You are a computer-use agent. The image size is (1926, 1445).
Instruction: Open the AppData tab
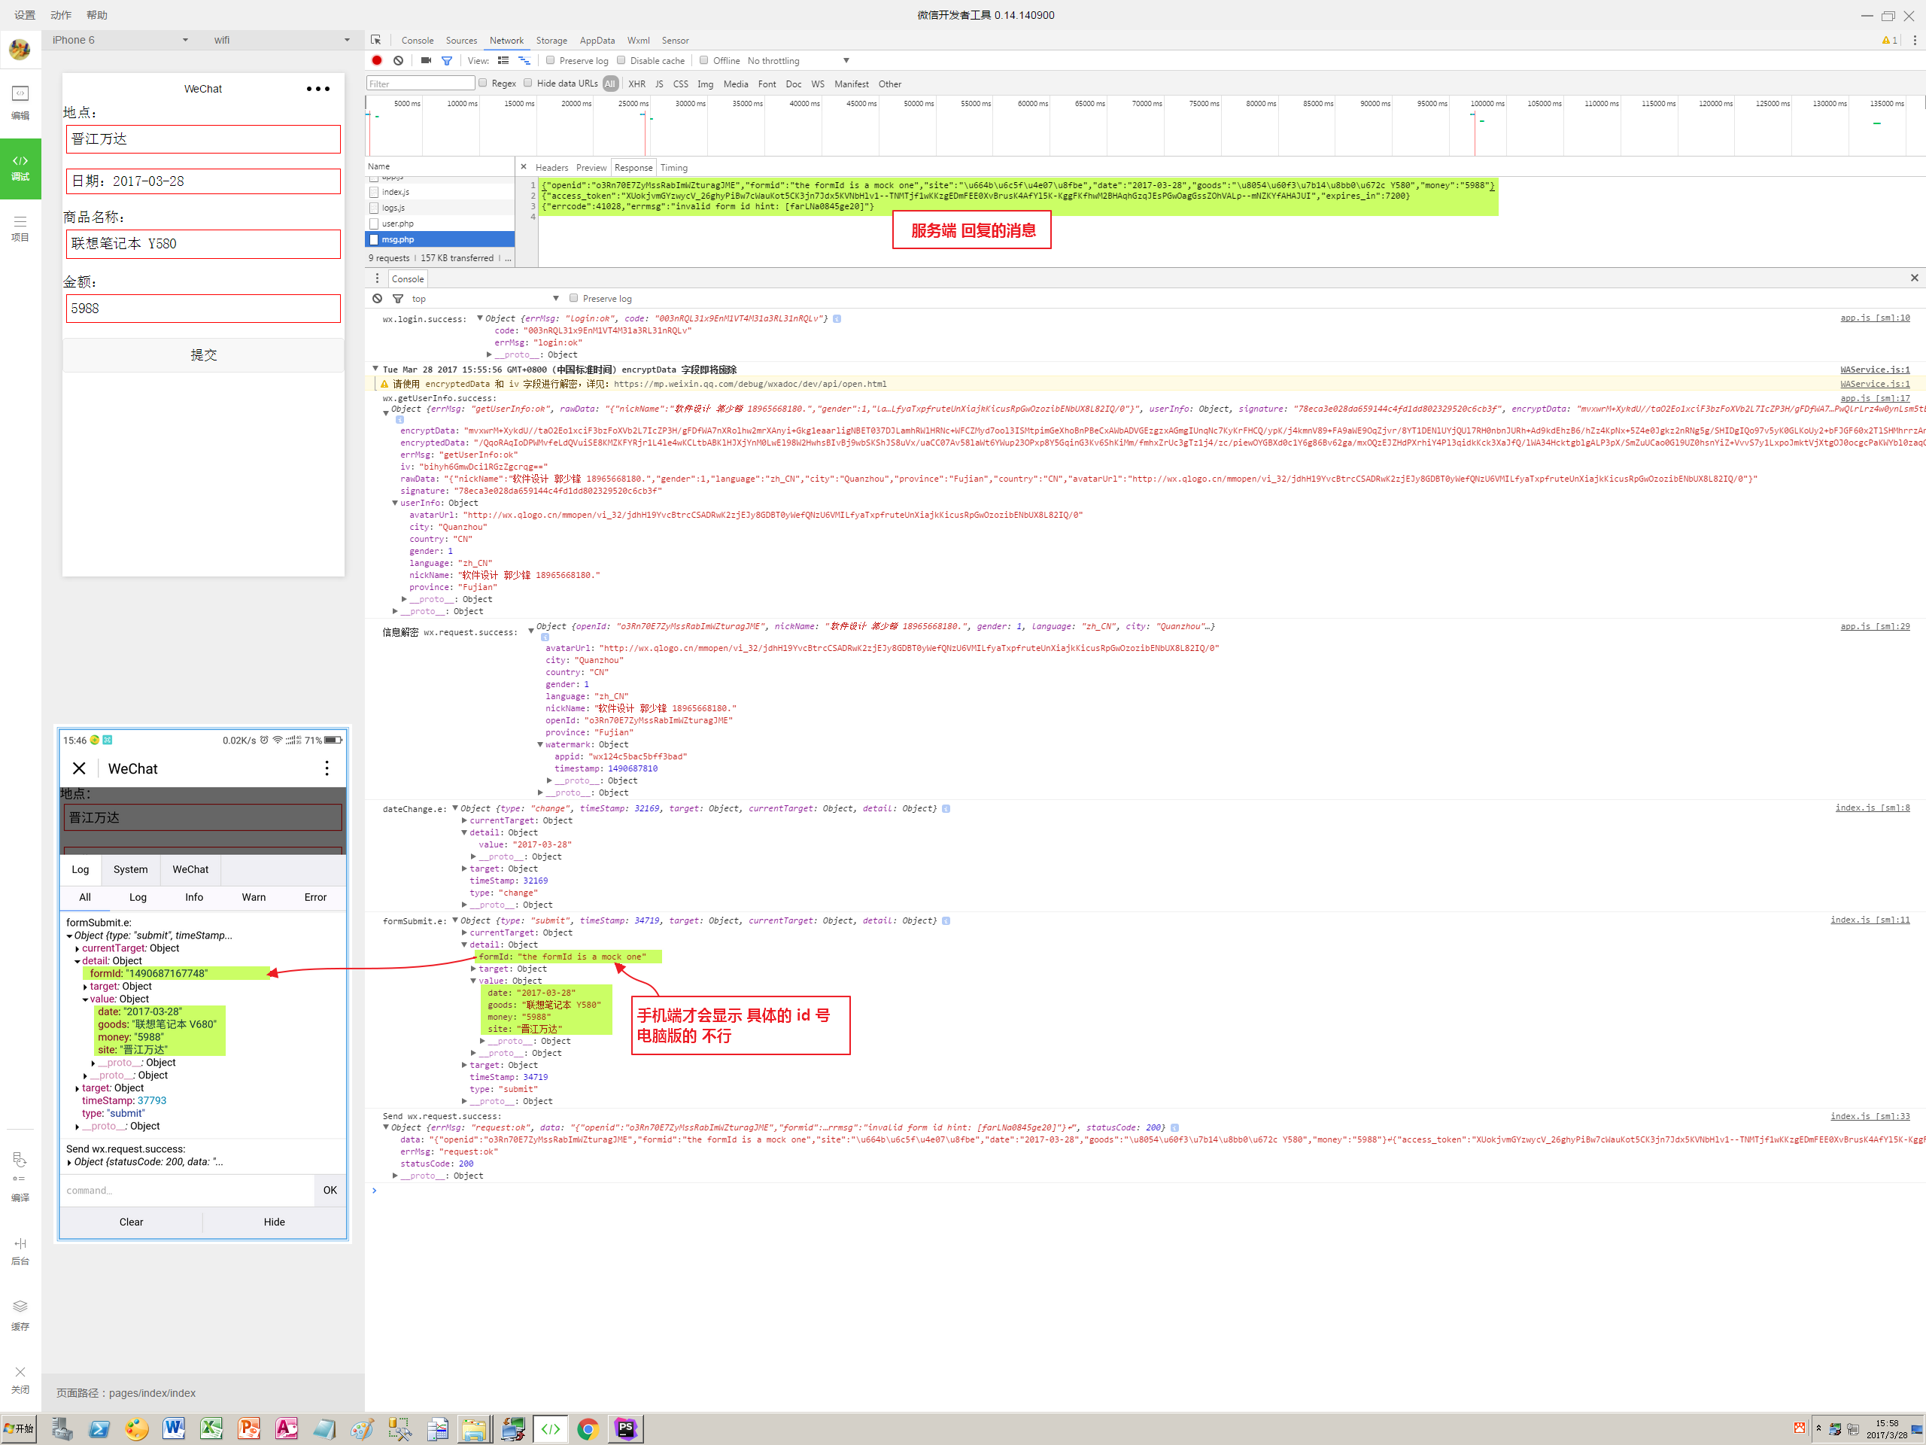[597, 40]
